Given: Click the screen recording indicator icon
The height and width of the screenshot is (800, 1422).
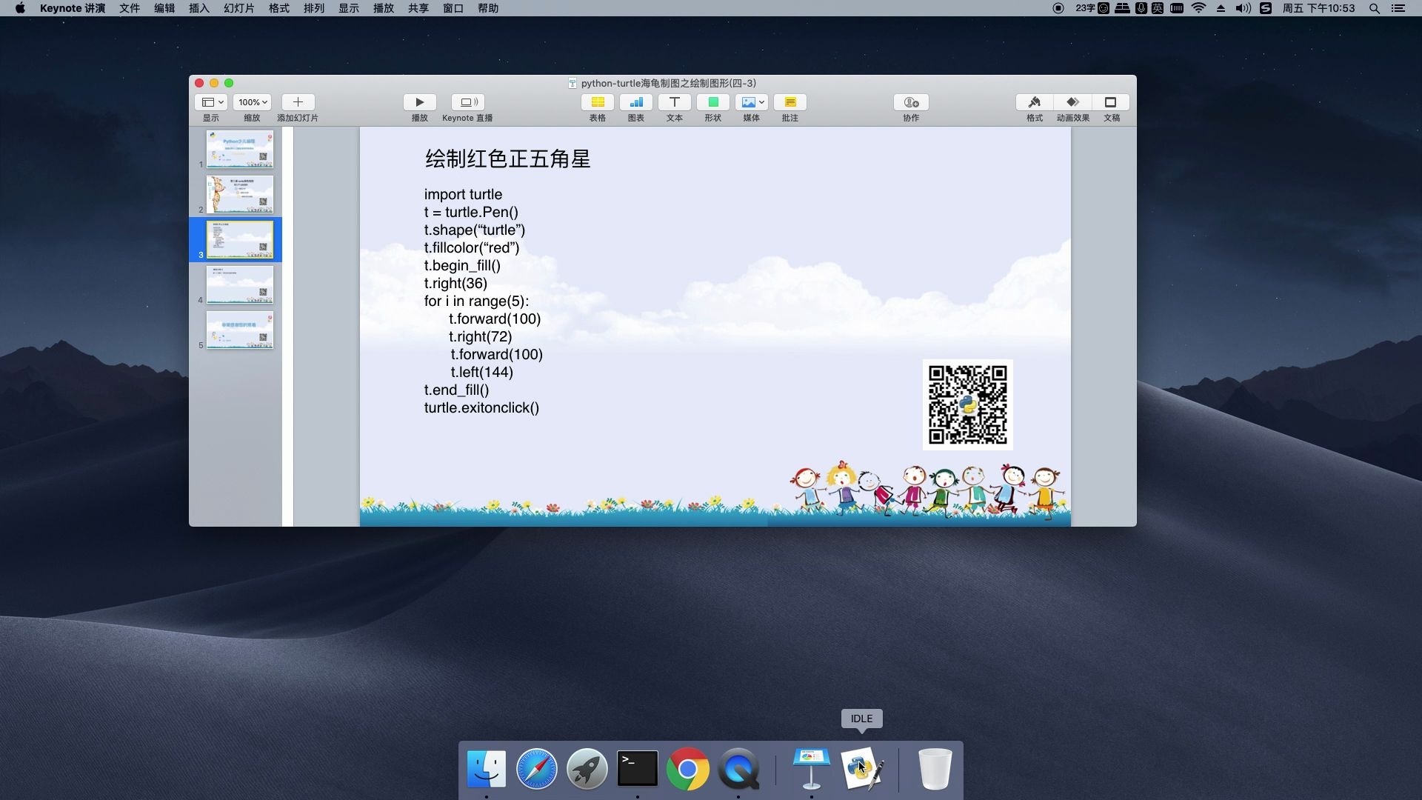Looking at the screenshot, I should pos(1058,8).
